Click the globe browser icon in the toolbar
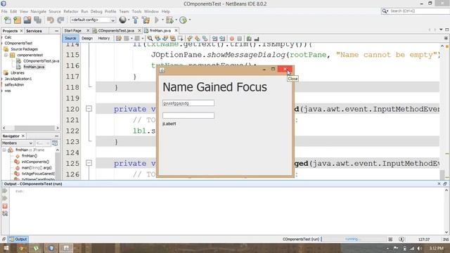Screen dimensions: 450x253 pyautogui.click(x=122, y=20)
